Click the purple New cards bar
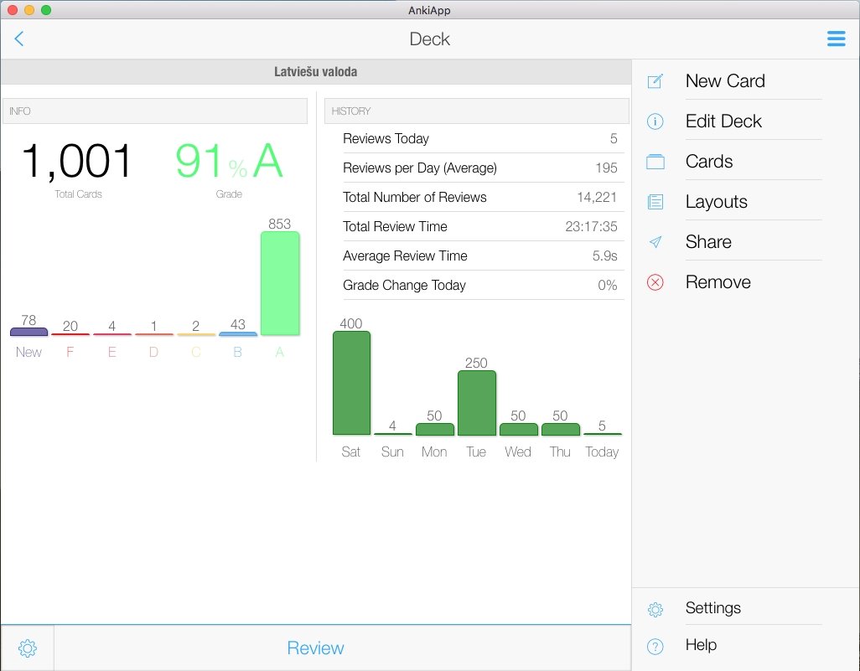This screenshot has height=671, width=860. [28, 332]
